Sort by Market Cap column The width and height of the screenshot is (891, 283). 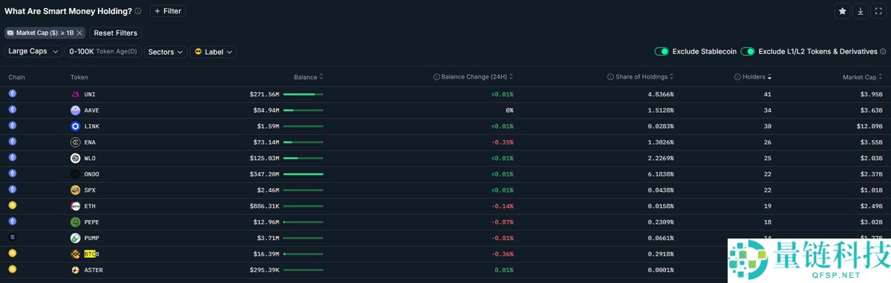tap(863, 77)
